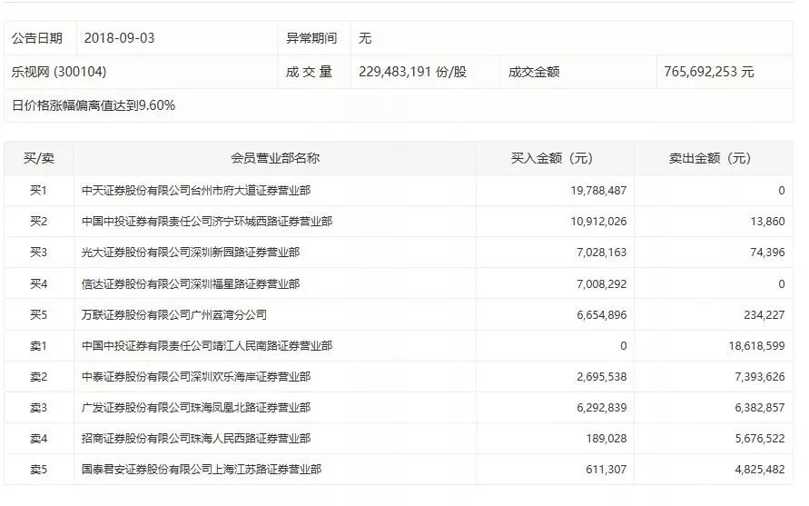Image resolution: width=809 pixels, height=506 pixels.
Task: Select the 卖2 row label
Action: [x=39, y=377]
